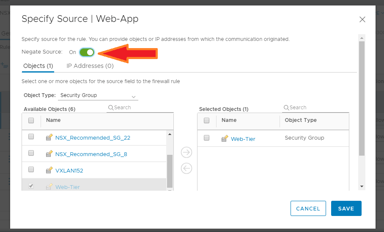The image size is (384, 232).
Task: Click the dialog scrollbar down arrow
Action: (x=362, y=186)
